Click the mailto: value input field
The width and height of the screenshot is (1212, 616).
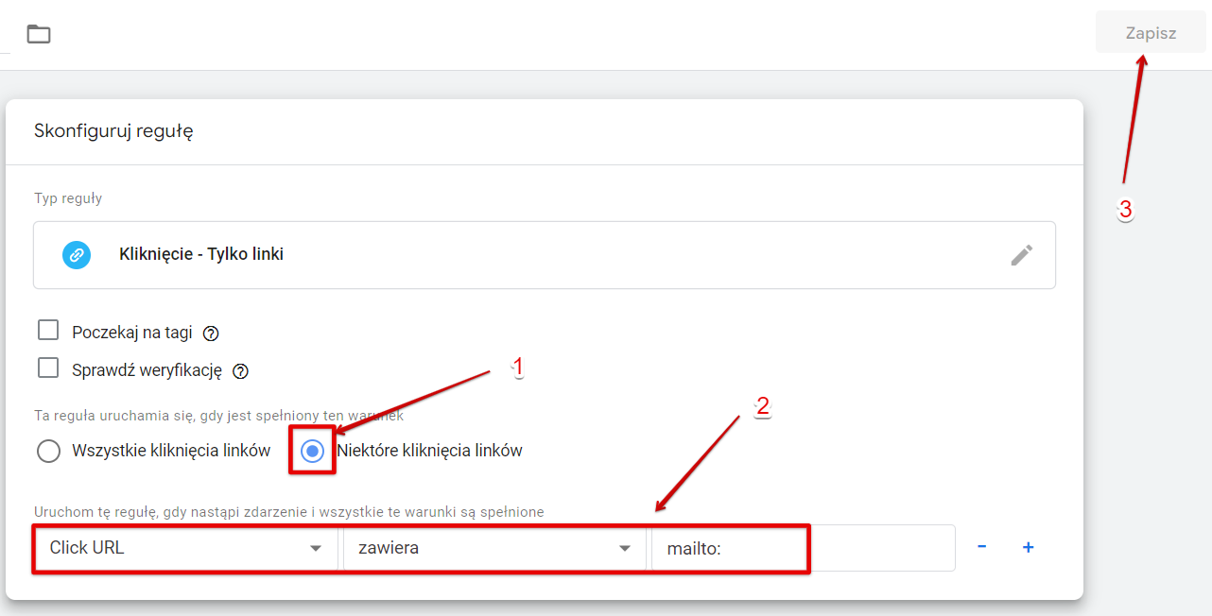tap(804, 548)
